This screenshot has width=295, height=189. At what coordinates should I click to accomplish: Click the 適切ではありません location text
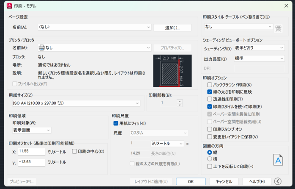pyautogui.click(x=54, y=65)
